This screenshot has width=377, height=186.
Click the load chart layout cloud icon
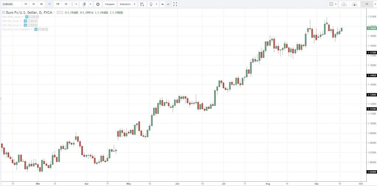click(344, 4)
